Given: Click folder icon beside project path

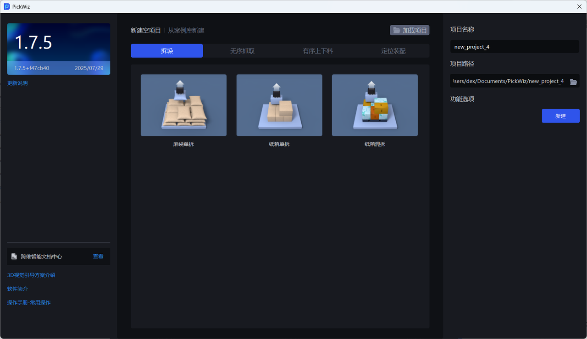Looking at the screenshot, I should (573, 82).
